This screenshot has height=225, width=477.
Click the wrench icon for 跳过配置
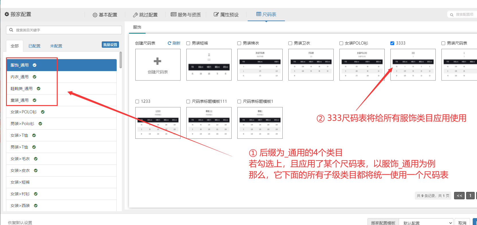(135, 15)
